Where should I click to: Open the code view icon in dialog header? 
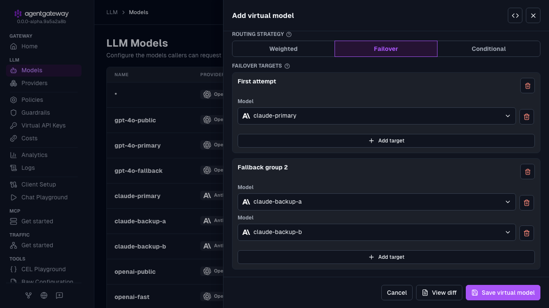pos(515,15)
